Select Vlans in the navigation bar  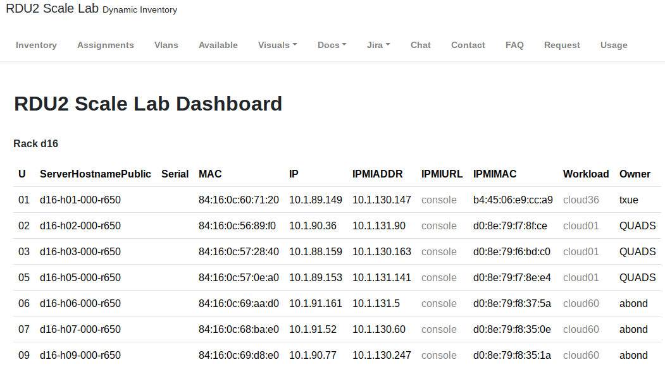pos(166,45)
